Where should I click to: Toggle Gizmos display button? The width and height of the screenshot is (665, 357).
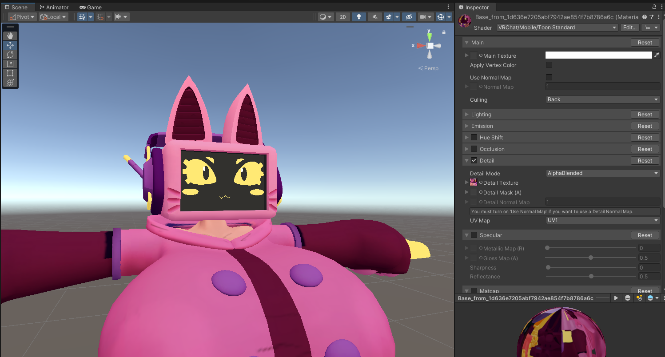pyautogui.click(x=440, y=17)
